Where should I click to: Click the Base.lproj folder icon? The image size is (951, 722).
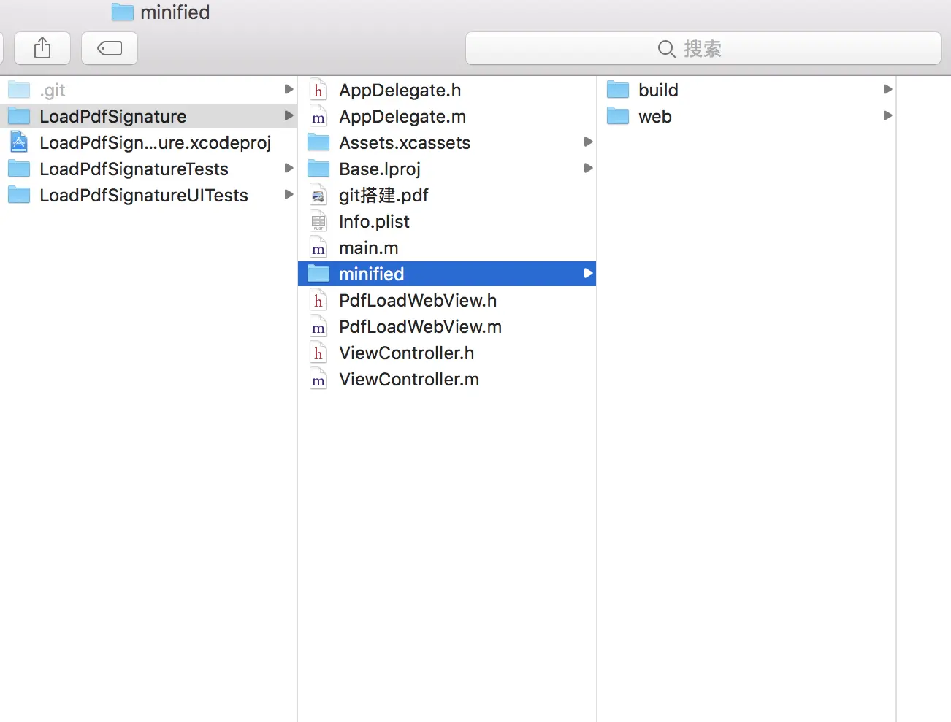coord(318,169)
